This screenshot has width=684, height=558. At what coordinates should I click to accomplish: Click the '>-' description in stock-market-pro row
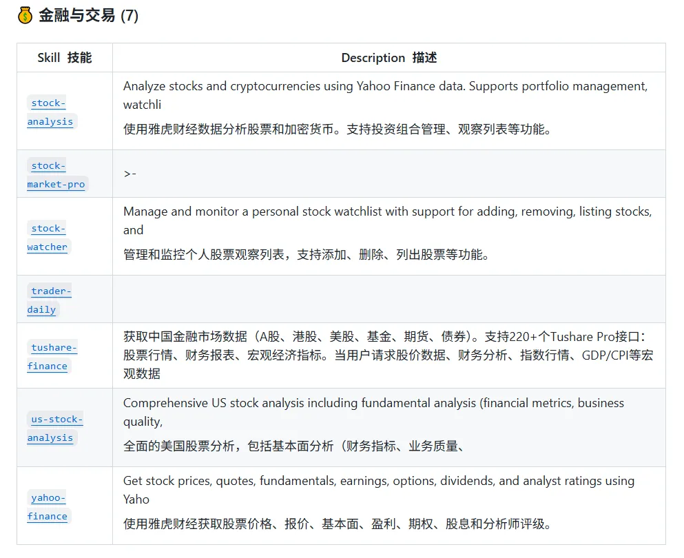[x=130, y=174]
